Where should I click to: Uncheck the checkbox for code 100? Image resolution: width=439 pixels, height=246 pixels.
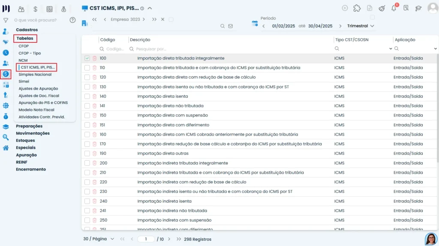click(x=87, y=58)
